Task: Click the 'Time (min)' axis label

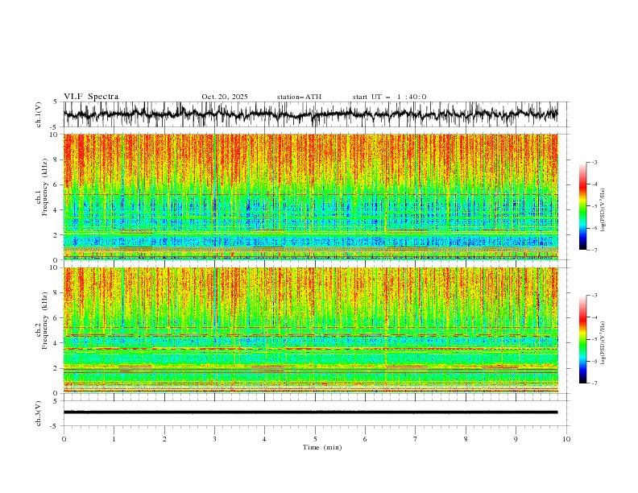Action: tap(322, 447)
